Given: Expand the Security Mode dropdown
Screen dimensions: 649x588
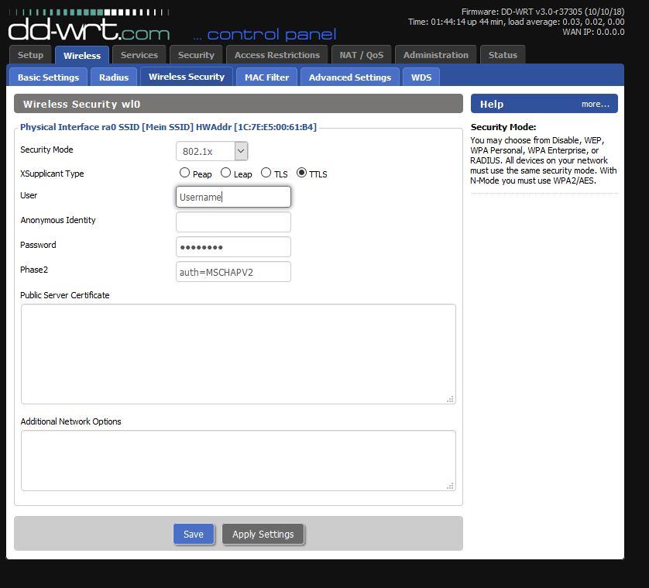Looking at the screenshot, I should (212, 151).
